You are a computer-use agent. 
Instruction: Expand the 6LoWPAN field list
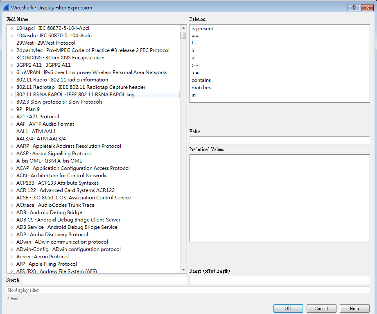coord(11,72)
